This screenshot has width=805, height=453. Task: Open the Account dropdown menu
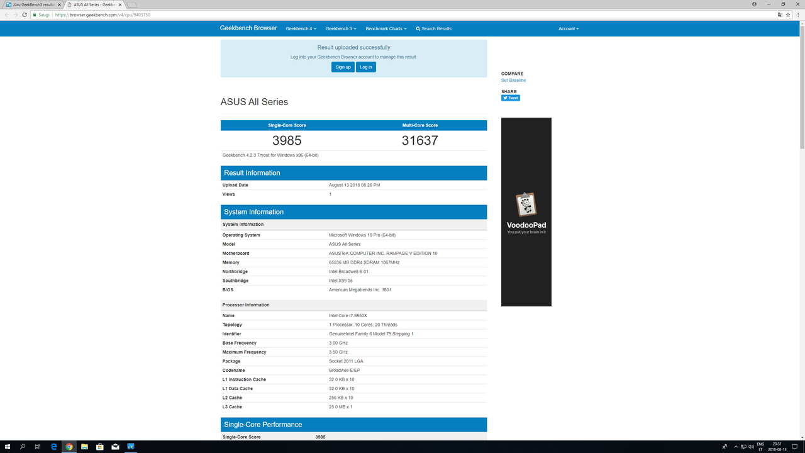coord(569,29)
